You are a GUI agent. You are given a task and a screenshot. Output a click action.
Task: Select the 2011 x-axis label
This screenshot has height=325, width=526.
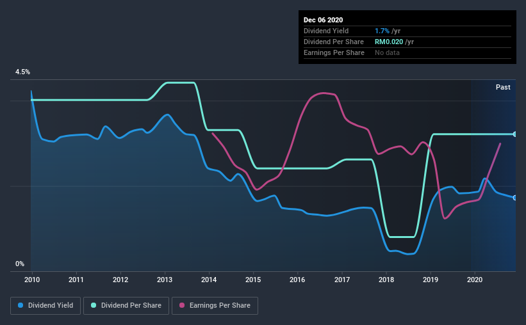(76, 280)
